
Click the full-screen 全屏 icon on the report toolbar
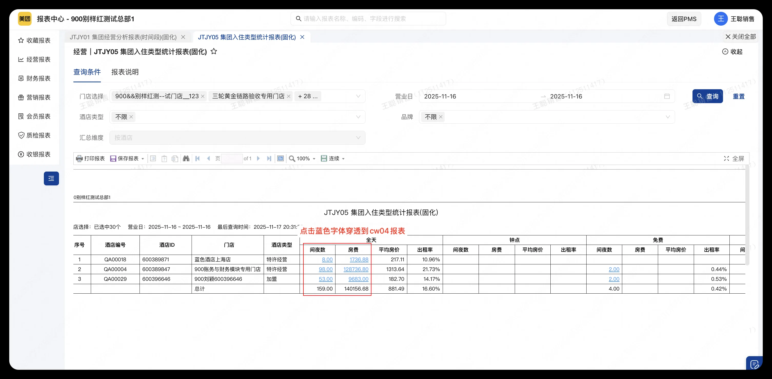point(726,158)
